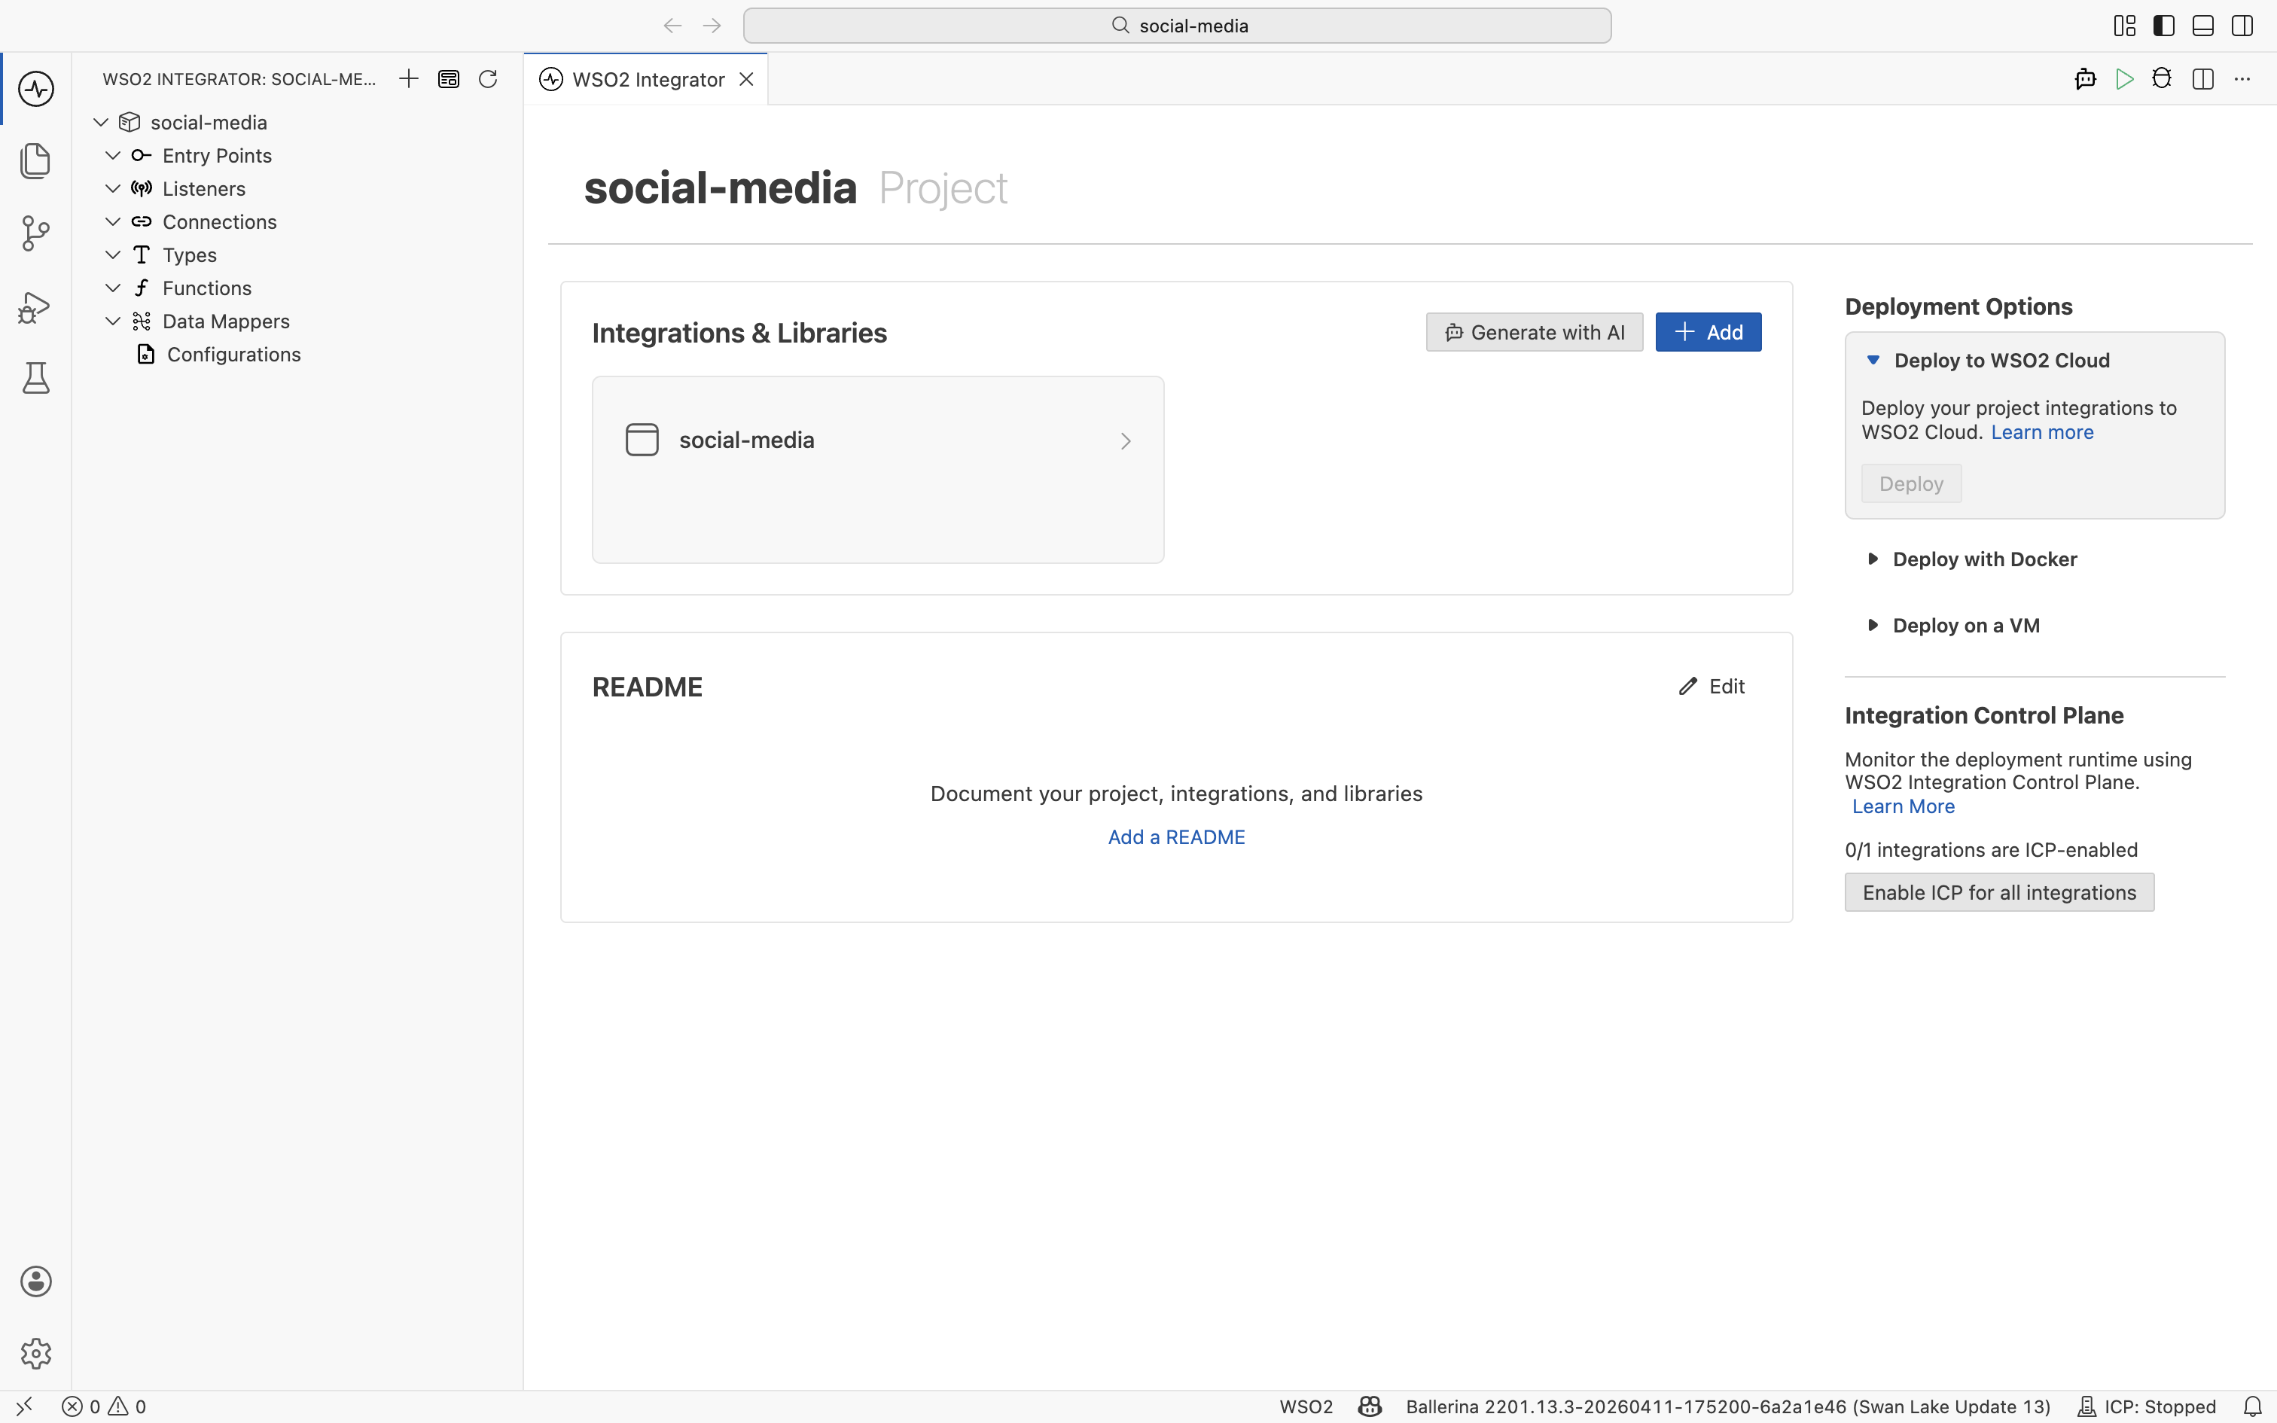Split the editor using split icon
The image size is (2277, 1423).
coord(2202,79)
